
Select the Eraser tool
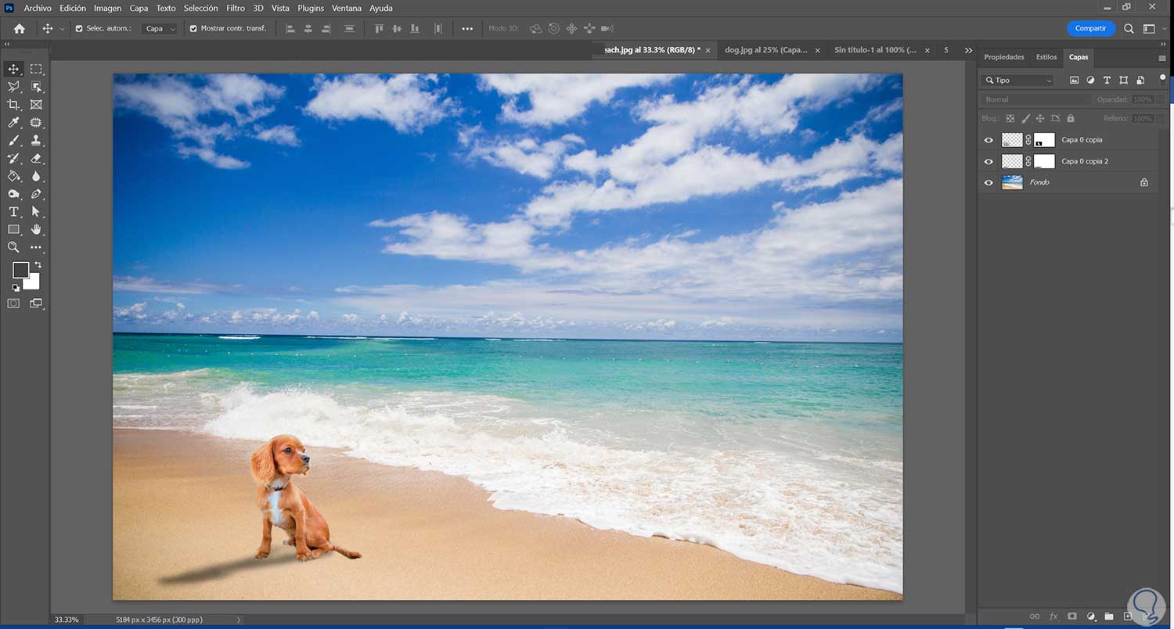(x=36, y=159)
